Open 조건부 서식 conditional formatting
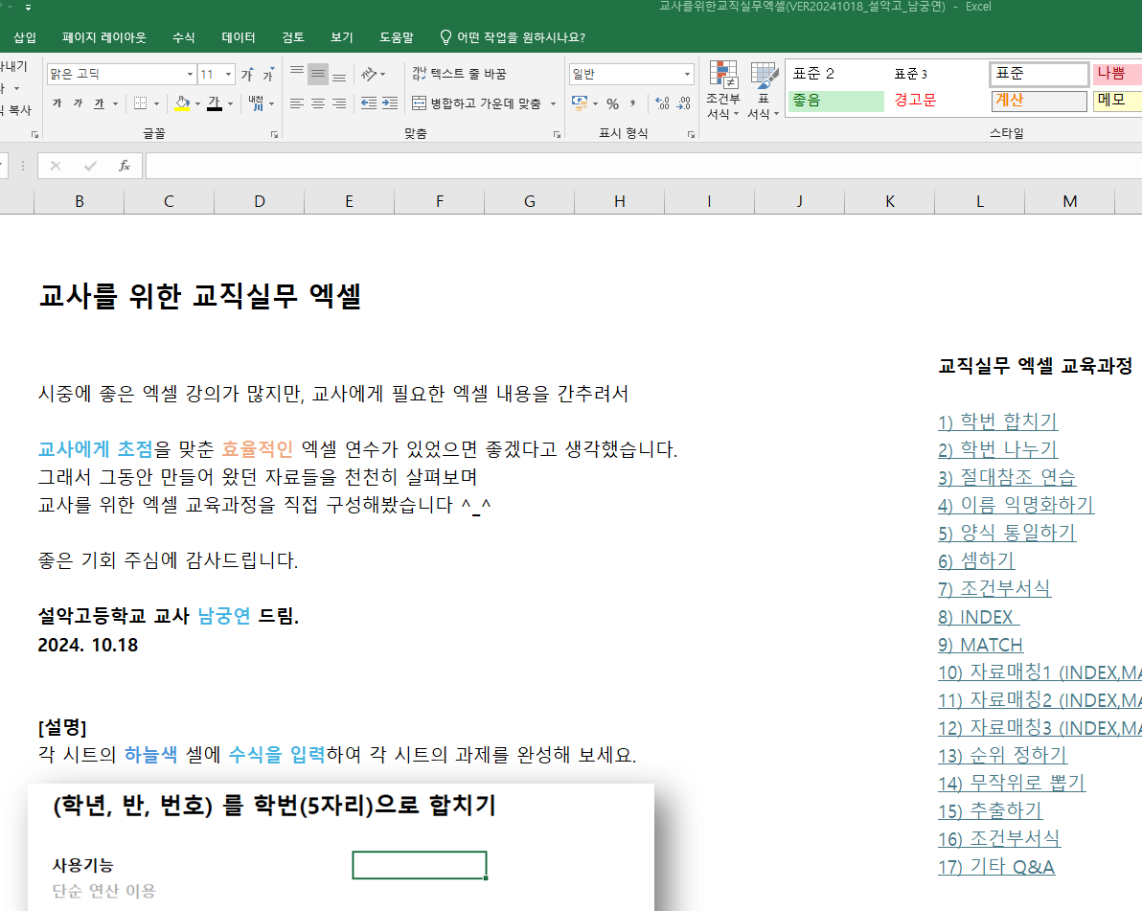 (723, 91)
